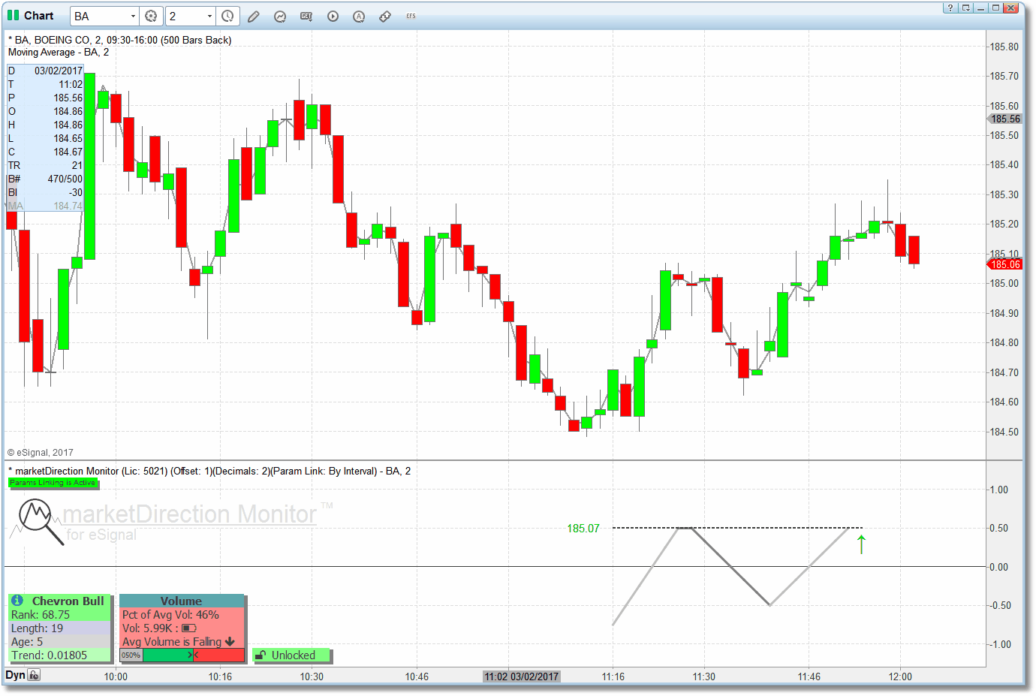1036x696 pixels.
Task: Click the 470/500 bar number value
Action: (x=65, y=179)
